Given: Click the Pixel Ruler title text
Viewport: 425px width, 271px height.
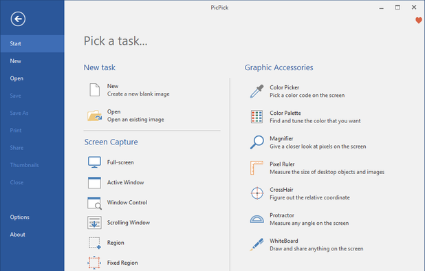Looking at the screenshot, I should [x=282, y=164].
